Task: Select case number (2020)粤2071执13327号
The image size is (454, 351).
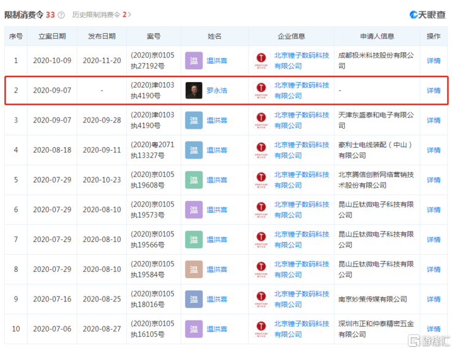Action: [x=153, y=150]
